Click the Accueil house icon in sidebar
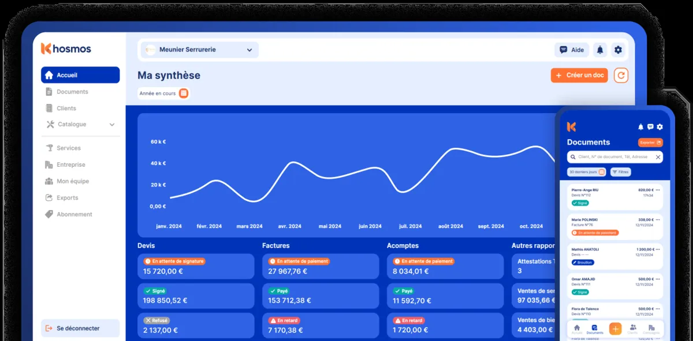The width and height of the screenshot is (693, 341). (49, 75)
